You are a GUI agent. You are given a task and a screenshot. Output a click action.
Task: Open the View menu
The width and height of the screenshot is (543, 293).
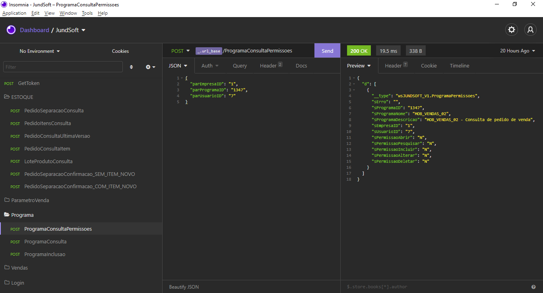[50, 13]
